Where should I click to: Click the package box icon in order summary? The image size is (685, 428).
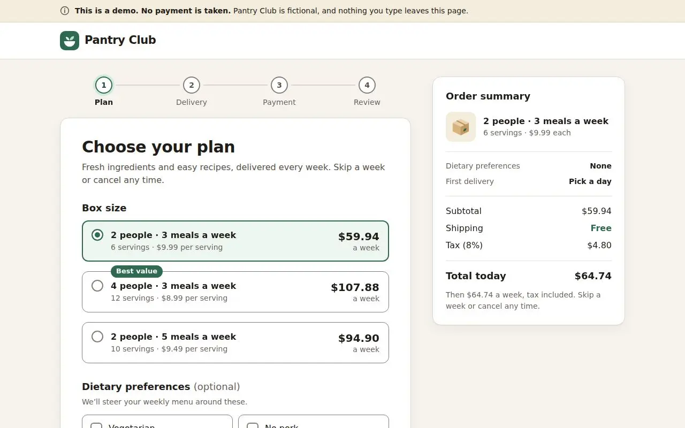pos(461,127)
